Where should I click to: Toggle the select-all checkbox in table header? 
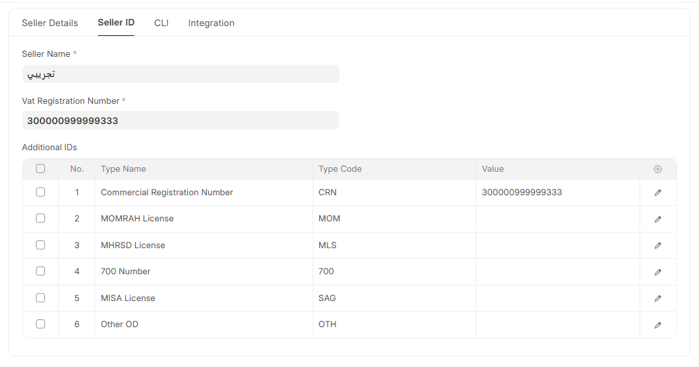(x=40, y=168)
